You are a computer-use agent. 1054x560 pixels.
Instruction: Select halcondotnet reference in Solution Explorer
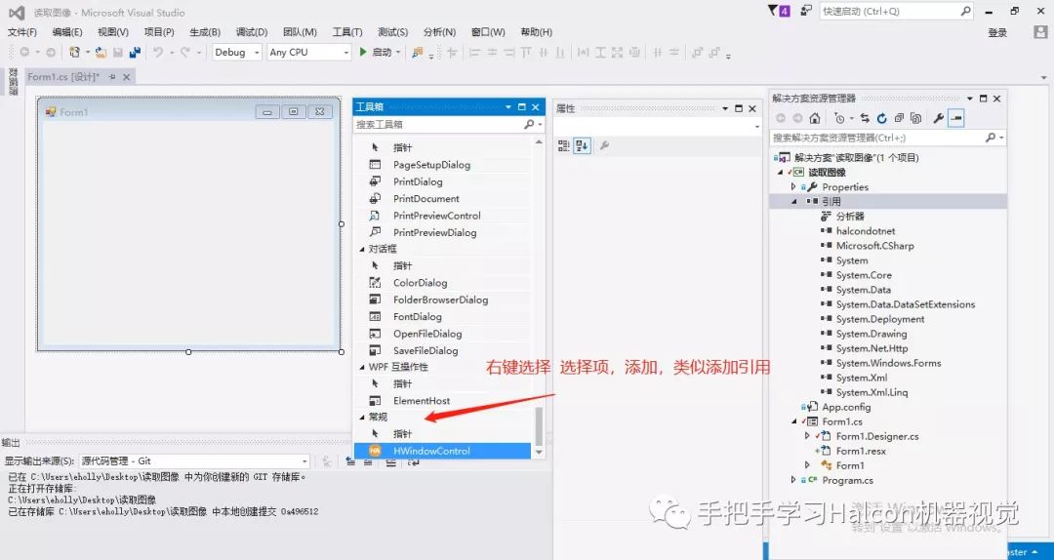pos(865,230)
